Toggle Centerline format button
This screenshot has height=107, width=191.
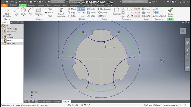(154, 12)
